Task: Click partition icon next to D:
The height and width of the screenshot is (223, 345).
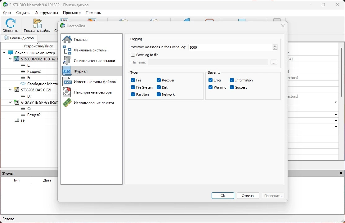Action: [23, 96]
